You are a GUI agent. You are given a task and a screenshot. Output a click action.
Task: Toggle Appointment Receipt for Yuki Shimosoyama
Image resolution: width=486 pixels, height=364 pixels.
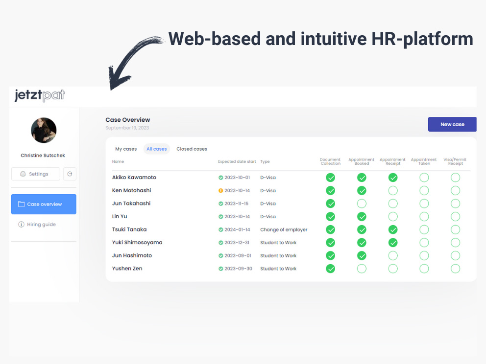[393, 242]
